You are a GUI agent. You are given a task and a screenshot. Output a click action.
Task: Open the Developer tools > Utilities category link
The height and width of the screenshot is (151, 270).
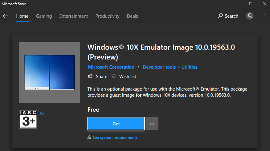coord(170,67)
